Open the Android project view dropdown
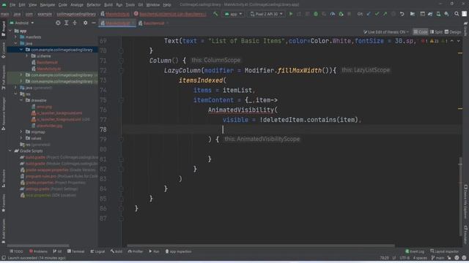Image resolution: width=469 pixels, height=263 pixels. coord(22,23)
